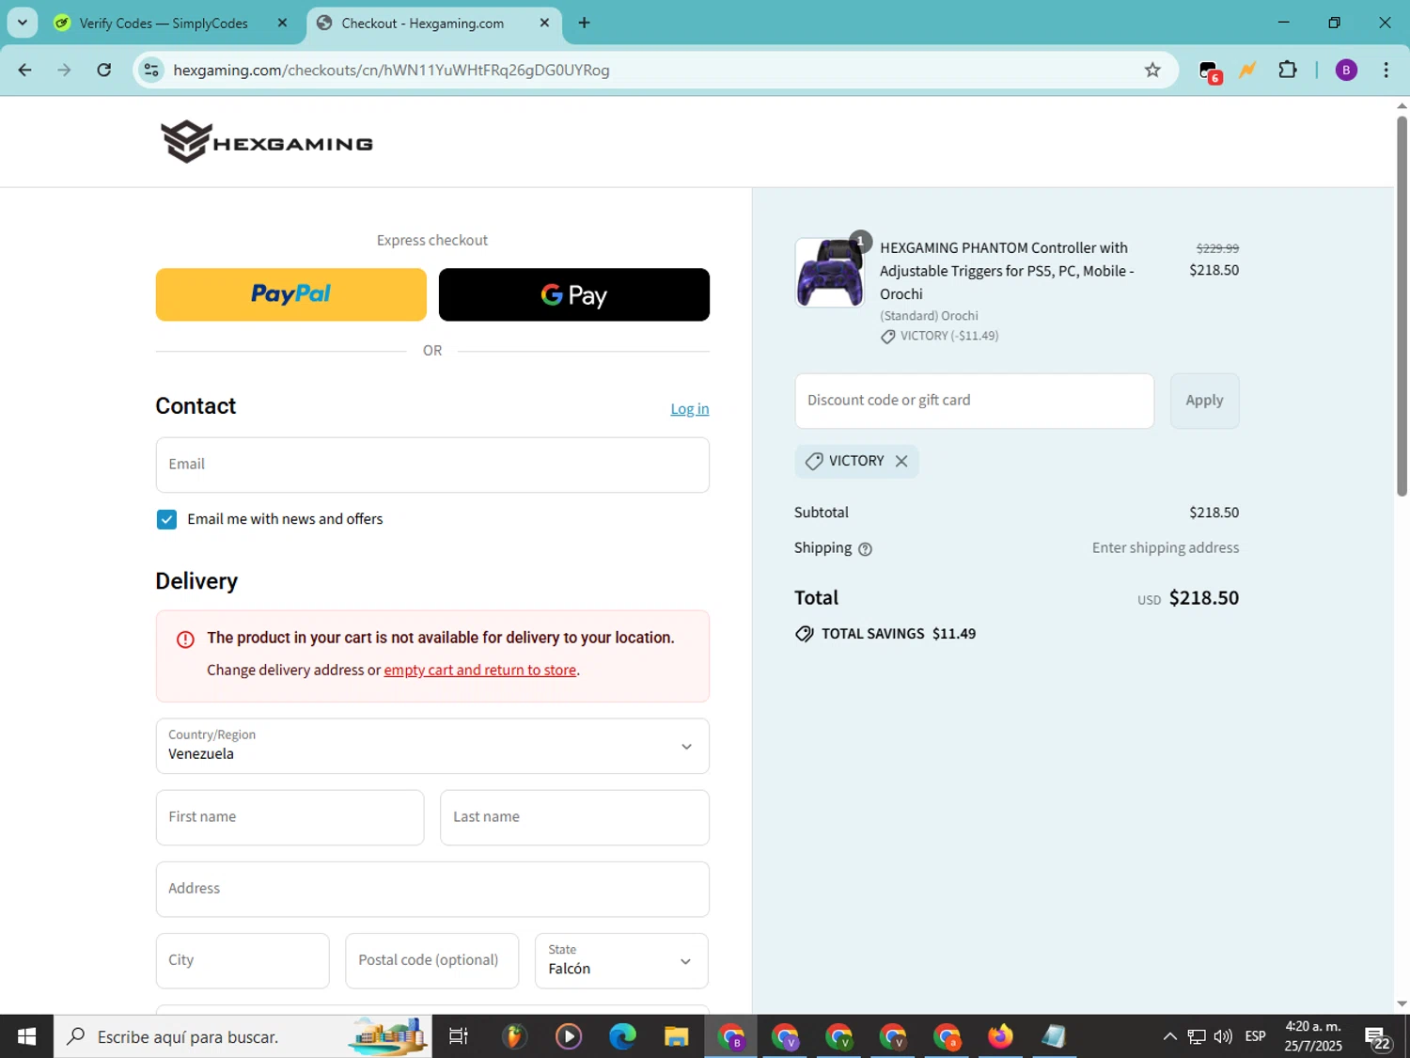This screenshot has width=1410, height=1058.
Task: Open Chrome three-dot menu
Action: [1386, 70]
